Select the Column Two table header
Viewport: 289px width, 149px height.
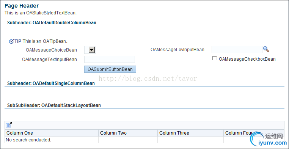[128, 133]
